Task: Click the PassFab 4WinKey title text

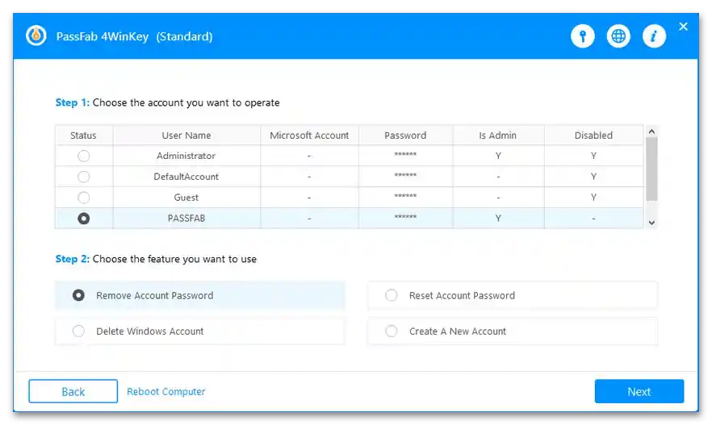Action: pos(134,37)
